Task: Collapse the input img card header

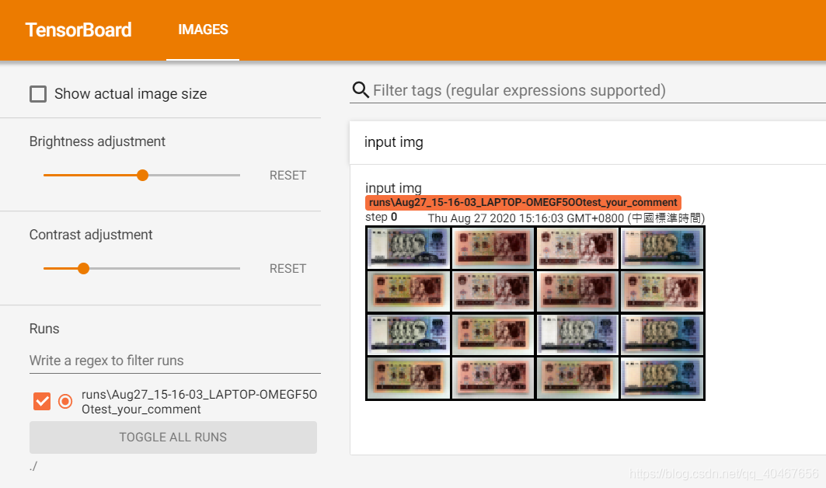Action: click(588, 142)
